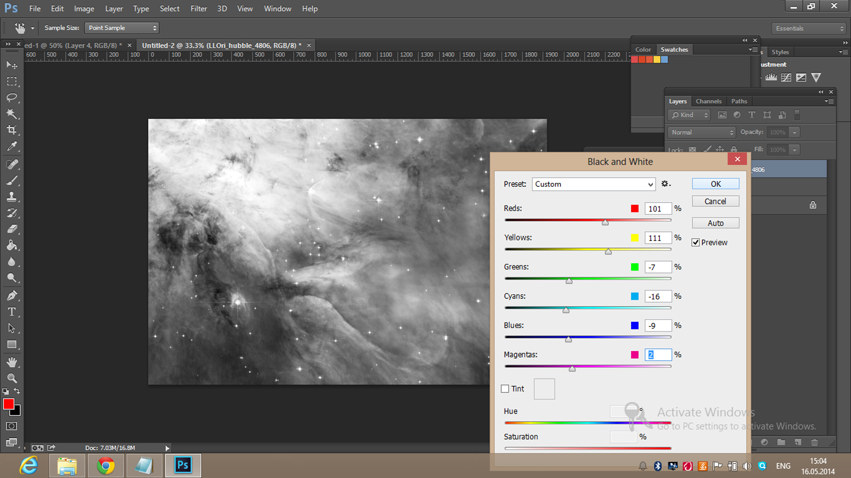The height and width of the screenshot is (478, 851).
Task: Select the Horizontal Type tool
Action: pyautogui.click(x=12, y=312)
